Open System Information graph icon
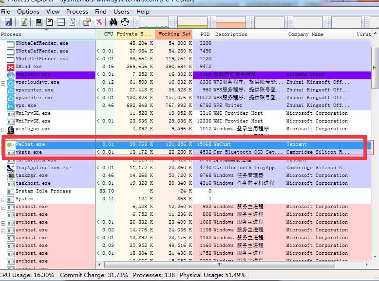The image size is (379, 281). pyautogui.click(x=38, y=22)
